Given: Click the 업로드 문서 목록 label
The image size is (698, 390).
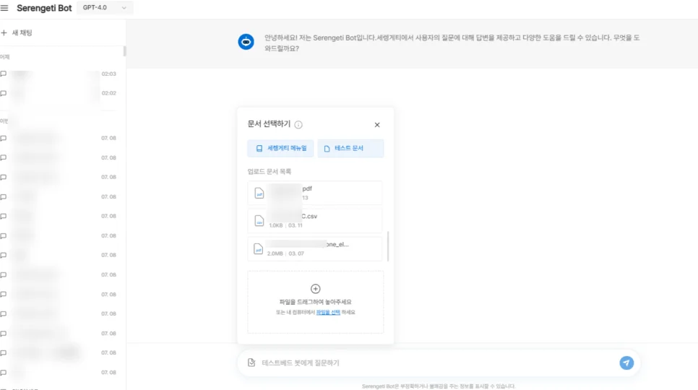Looking at the screenshot, I should pos(270,172).
